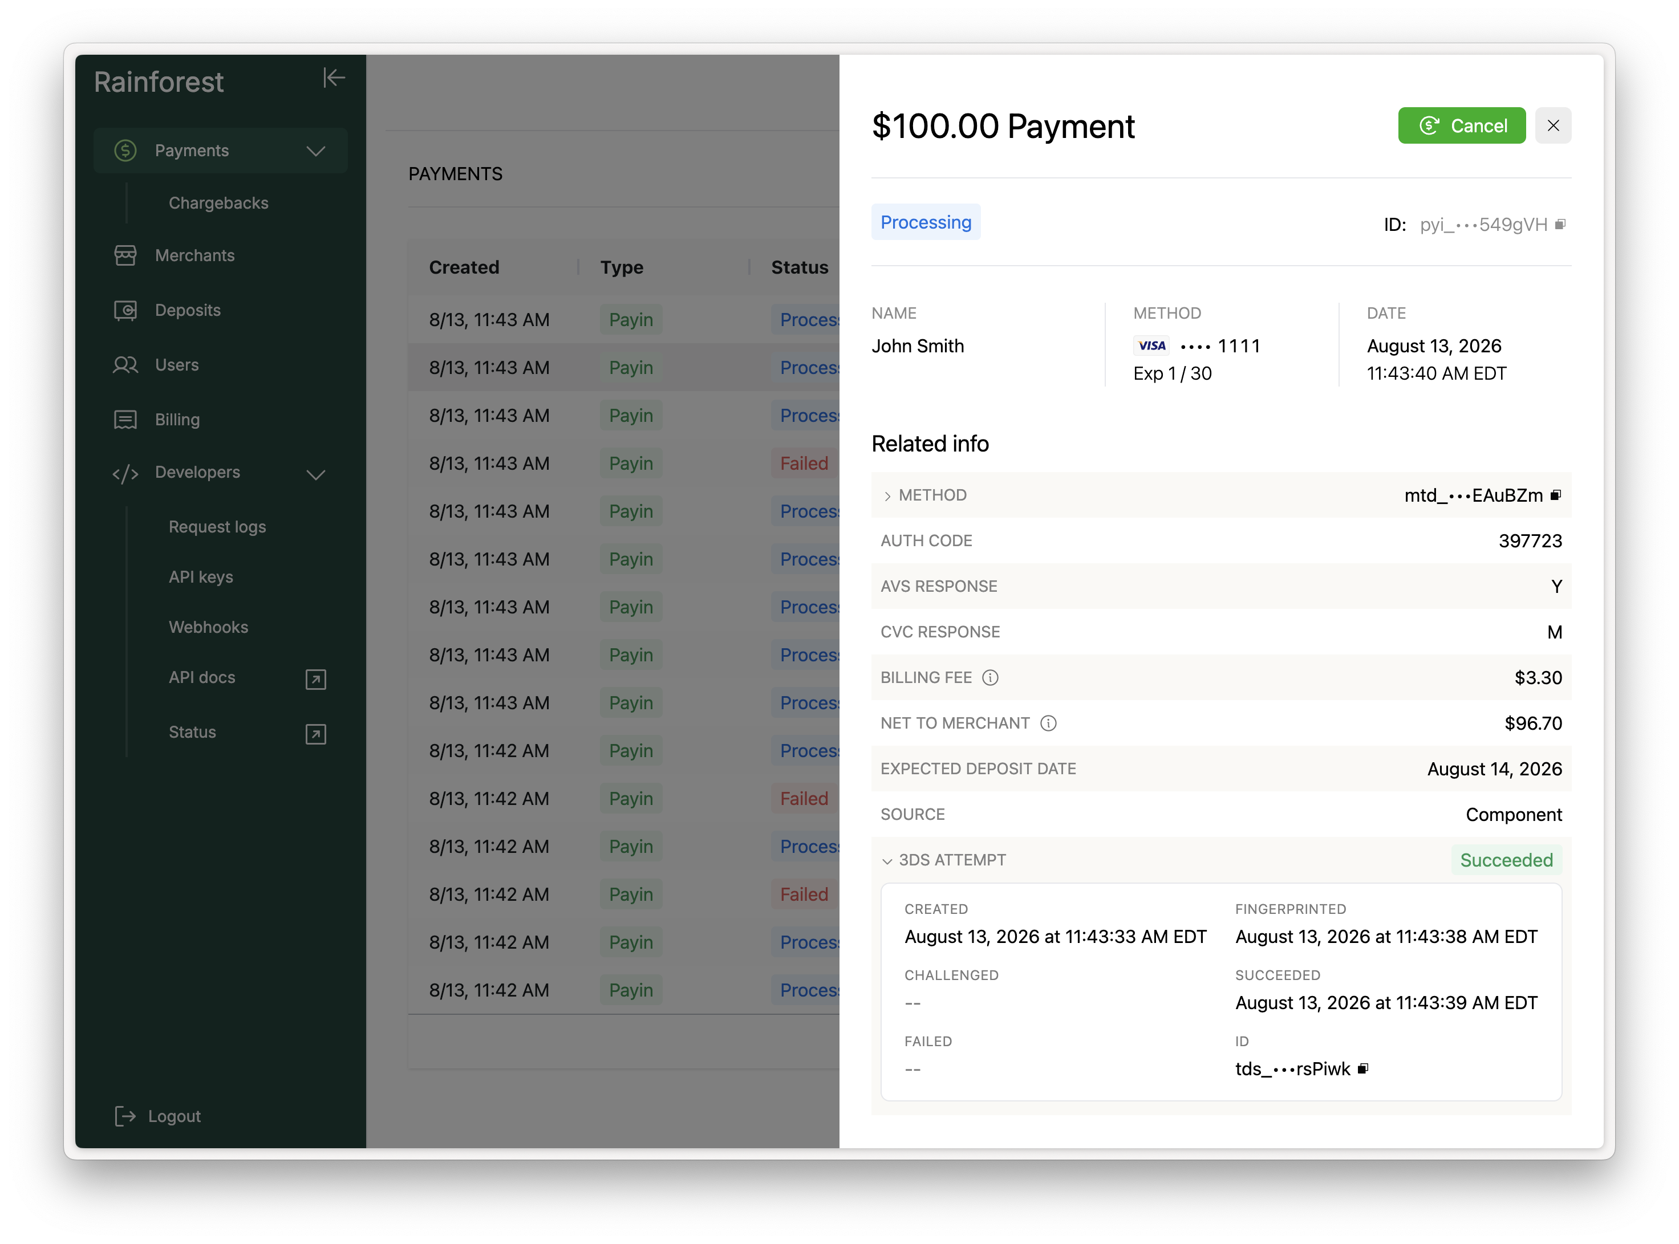
Task: Collapse the Payments menu chevron
Action: [315, 151]
